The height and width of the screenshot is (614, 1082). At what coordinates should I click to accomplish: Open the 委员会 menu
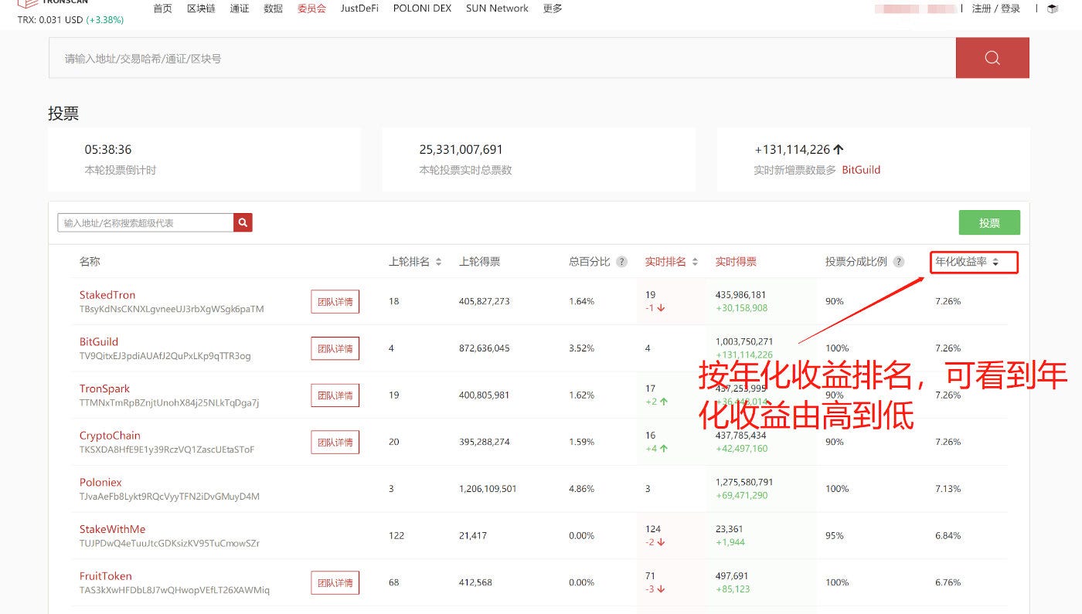tap(311, 8)
